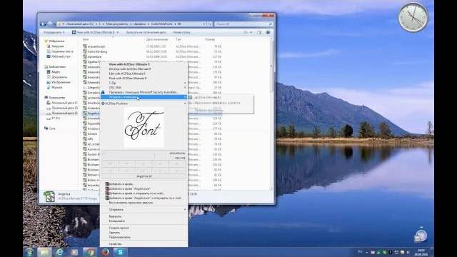Choose Восстановить прежнюю версию
This screenshot has width=457, height=257.
click(144, 203)
